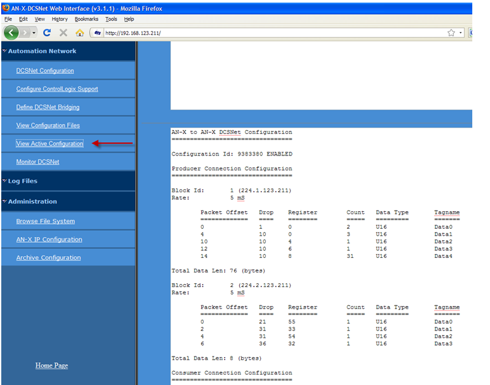The height and width of the screenshot is (385, 490).
Task: Reload the page with the refresh icon
Action: coord(47,32)
